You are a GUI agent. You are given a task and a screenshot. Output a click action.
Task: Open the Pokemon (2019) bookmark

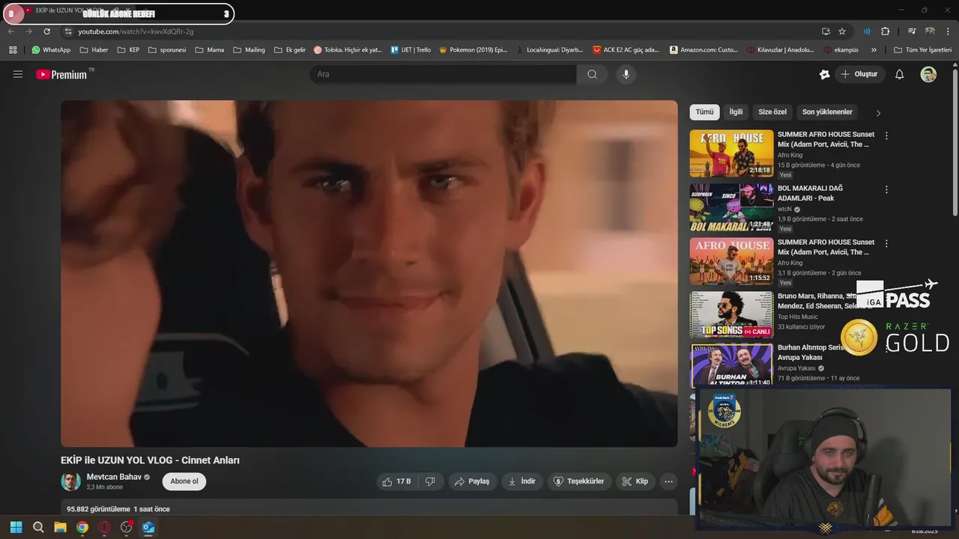click(x=474, y=50)
